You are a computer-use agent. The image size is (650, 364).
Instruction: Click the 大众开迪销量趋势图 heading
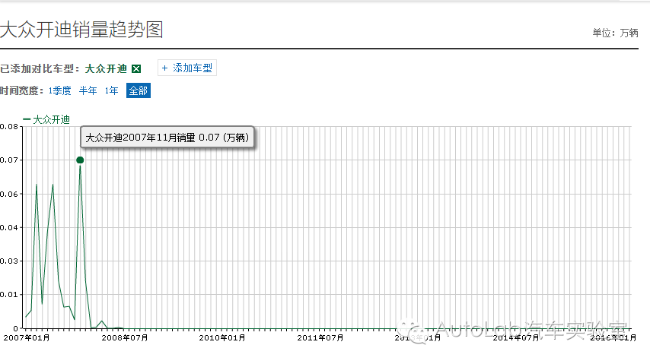pyautogui.click(x=81, y=30)
